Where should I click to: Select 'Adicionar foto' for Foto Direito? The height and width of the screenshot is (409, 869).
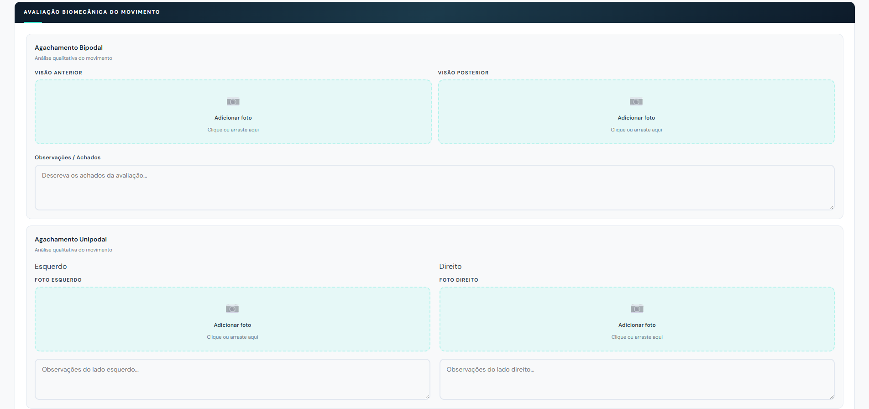pyautogui.click(x=637, y=325)
